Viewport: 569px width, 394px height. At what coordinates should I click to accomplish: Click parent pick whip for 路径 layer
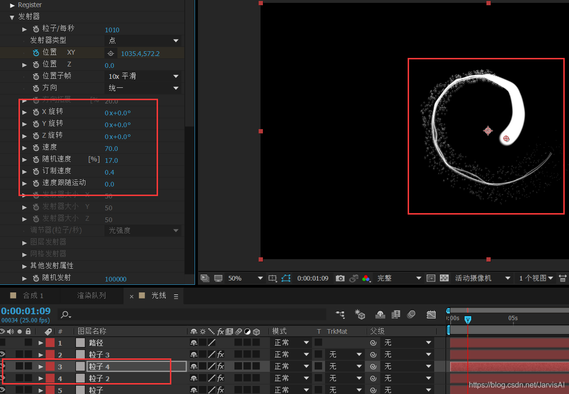[x=373, y=343]
